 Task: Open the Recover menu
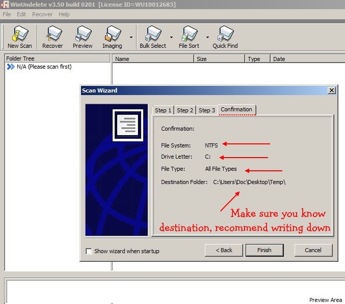tap(42, 14)
